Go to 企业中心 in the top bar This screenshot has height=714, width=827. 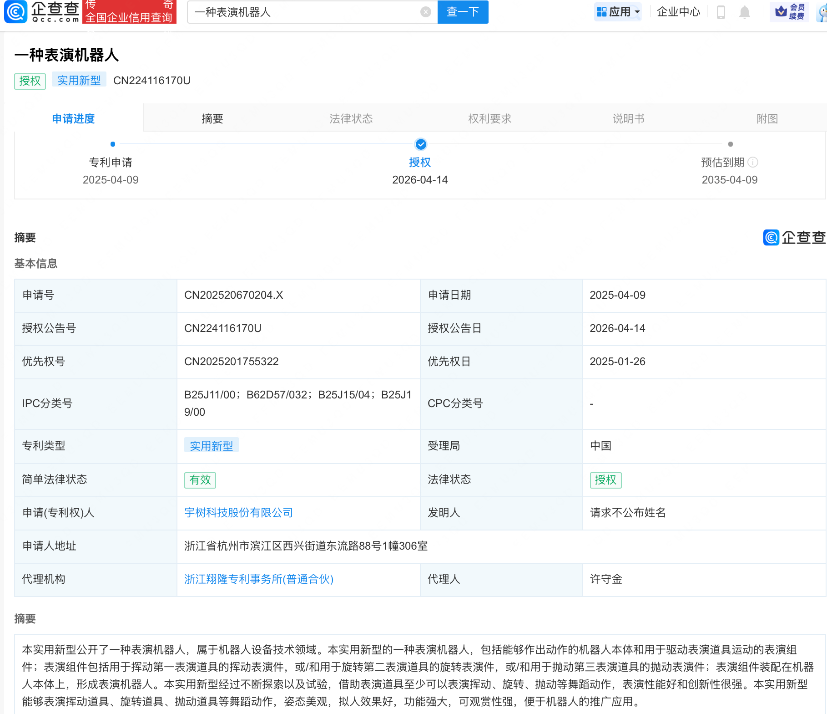click(x=678, y=12)
